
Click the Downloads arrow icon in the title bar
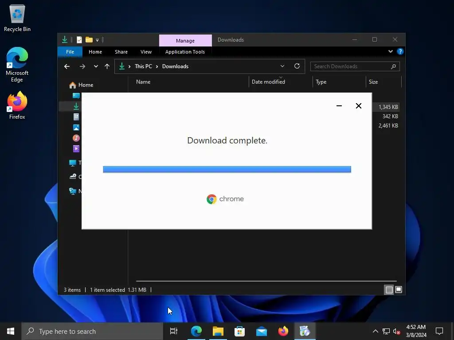[65, 39]
